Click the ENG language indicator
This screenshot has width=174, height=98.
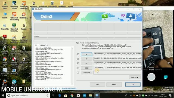[156, 96]
